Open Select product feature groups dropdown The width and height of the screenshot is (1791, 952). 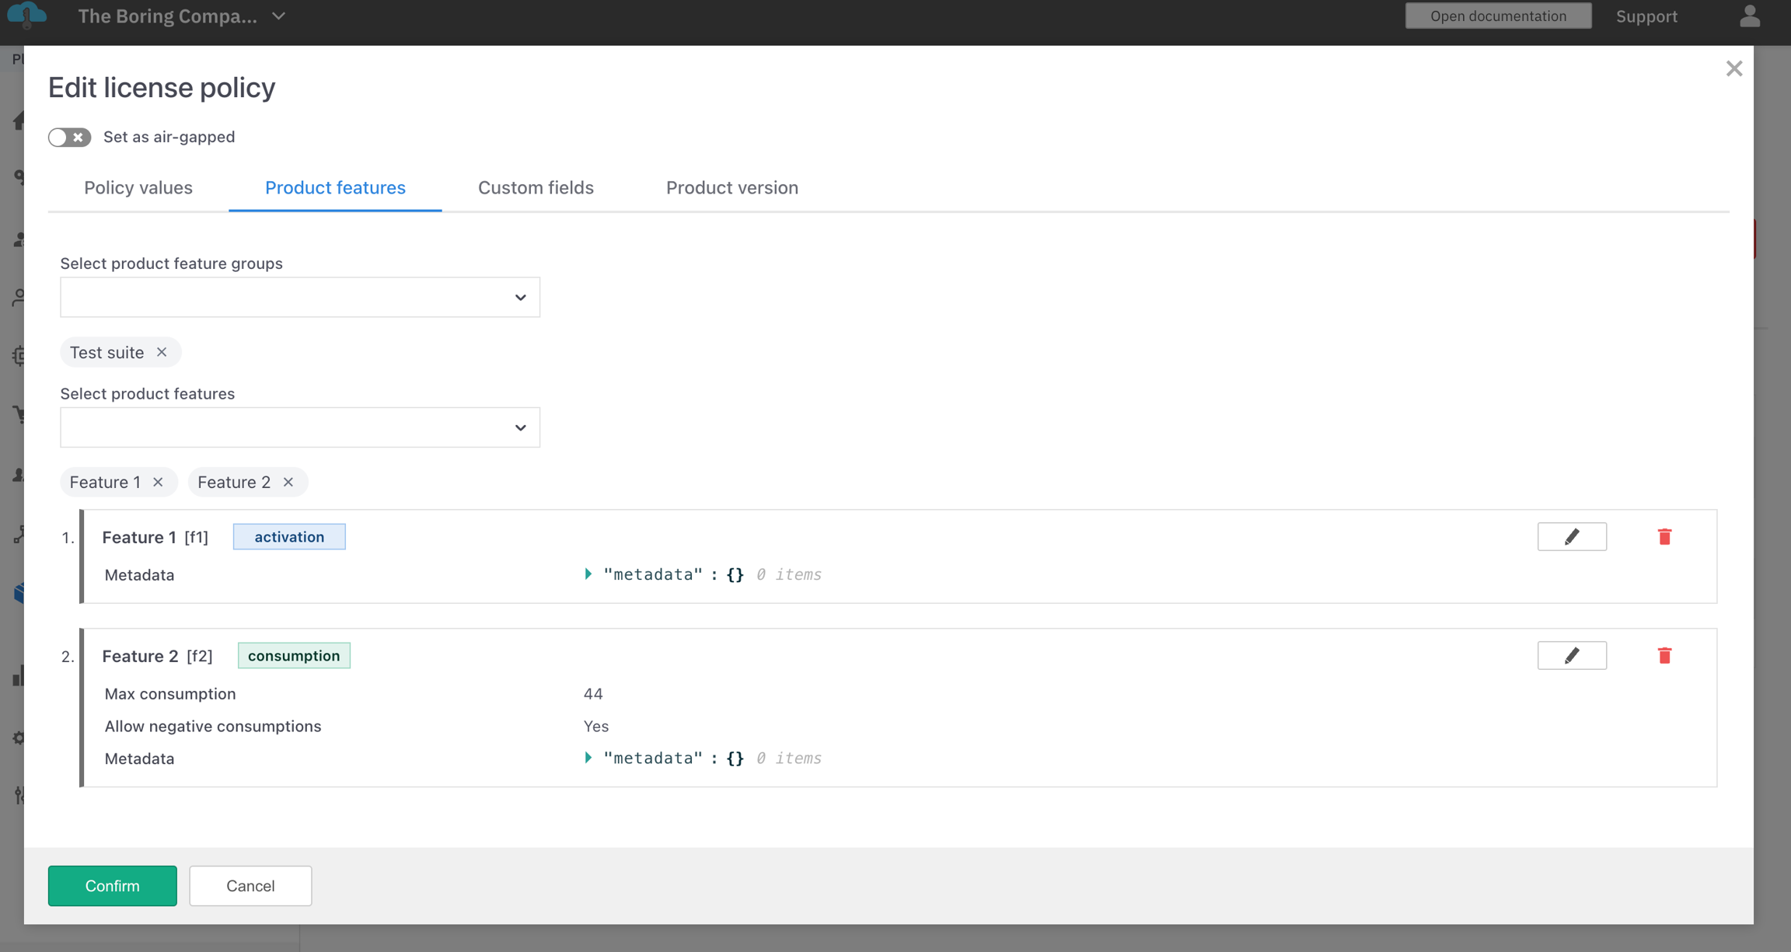[x=299, y=297]
